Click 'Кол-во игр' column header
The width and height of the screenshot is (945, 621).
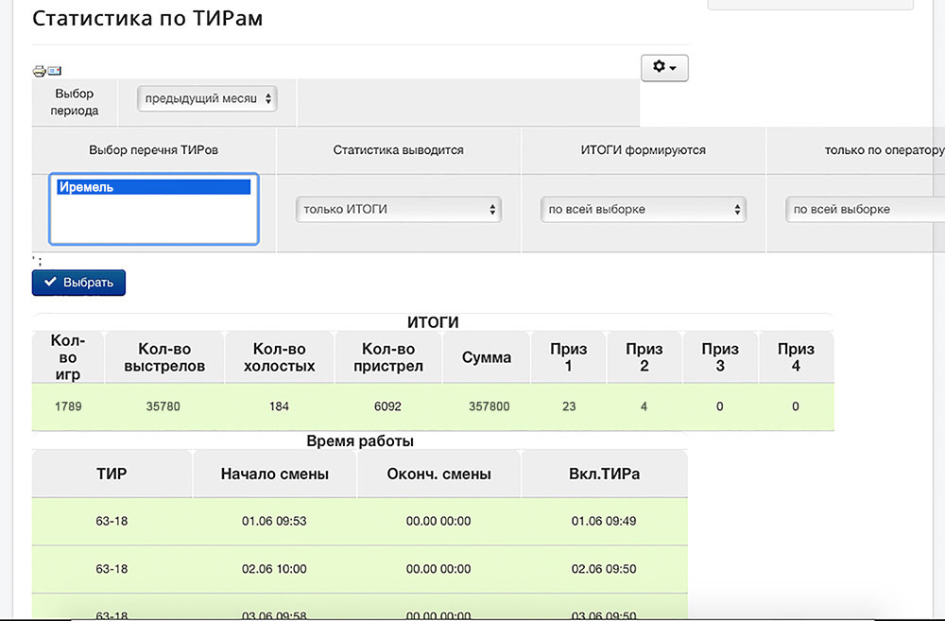tap(68, 357)
